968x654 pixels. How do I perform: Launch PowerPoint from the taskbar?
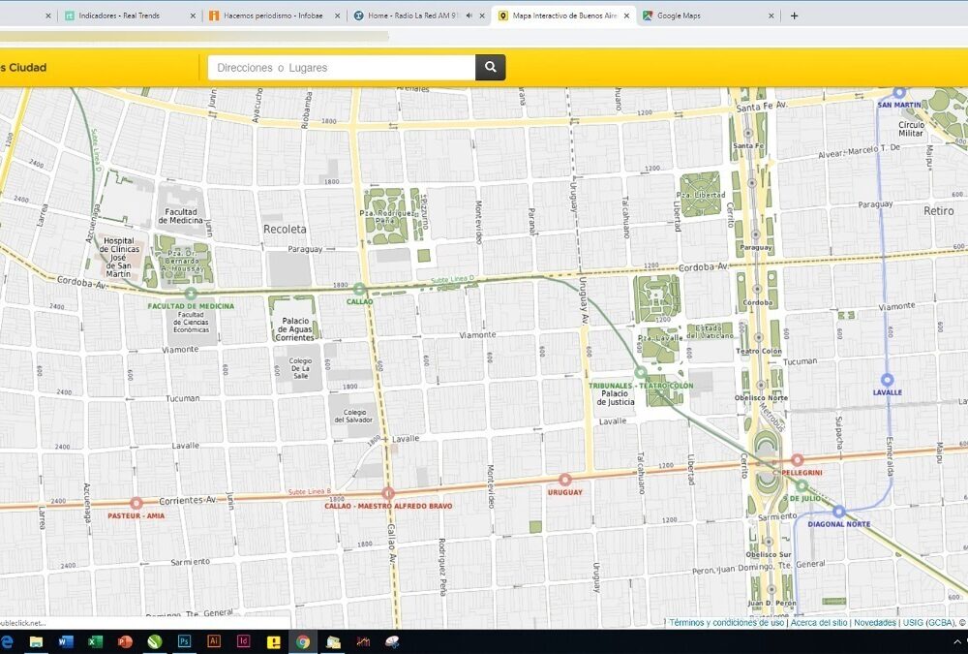point(125,641)
